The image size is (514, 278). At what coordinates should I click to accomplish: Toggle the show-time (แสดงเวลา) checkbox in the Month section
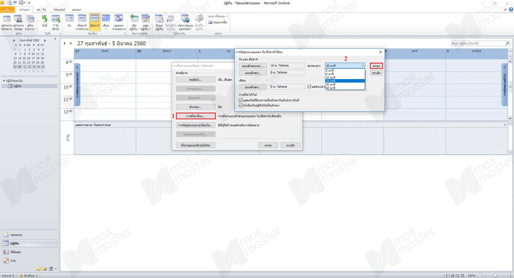click(309, 86)
